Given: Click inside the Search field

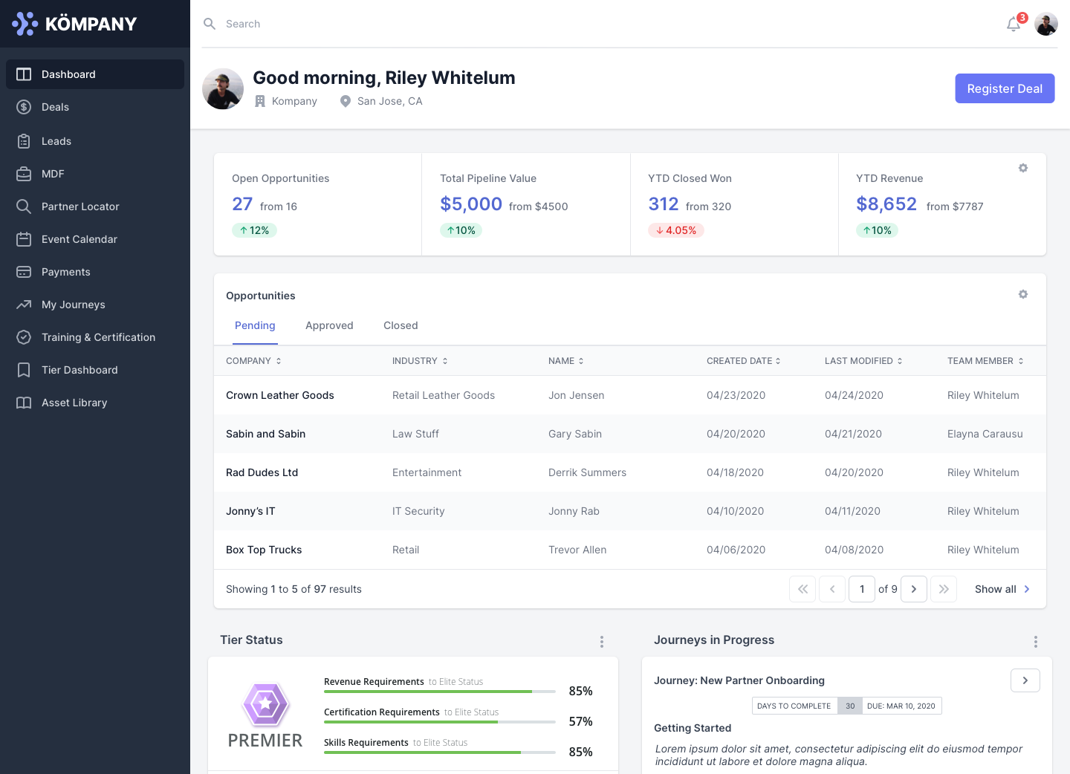Looking at the screenshot, I should pos(297,24).
